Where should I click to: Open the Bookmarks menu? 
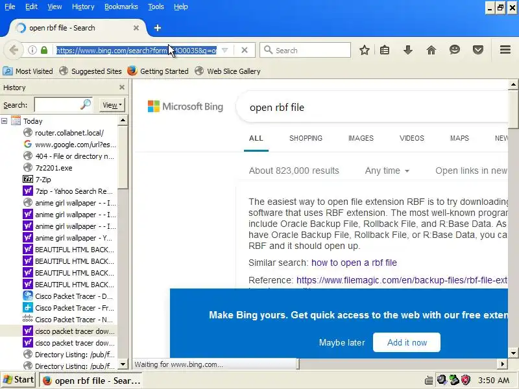coord(121,6)
